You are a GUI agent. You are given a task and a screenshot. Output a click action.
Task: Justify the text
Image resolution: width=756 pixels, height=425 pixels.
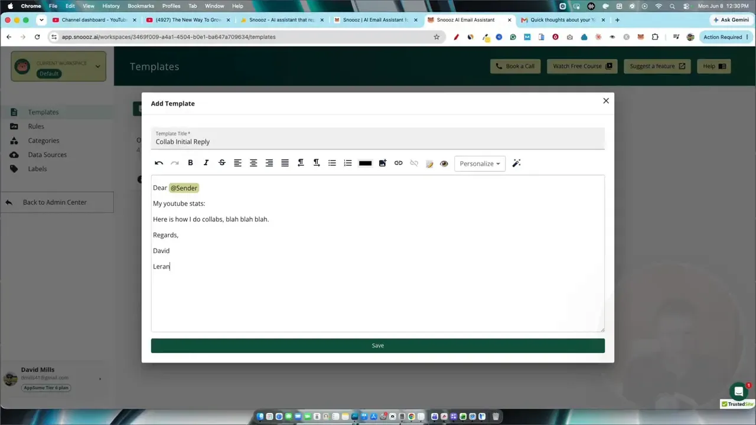click(x=285, y=164)
